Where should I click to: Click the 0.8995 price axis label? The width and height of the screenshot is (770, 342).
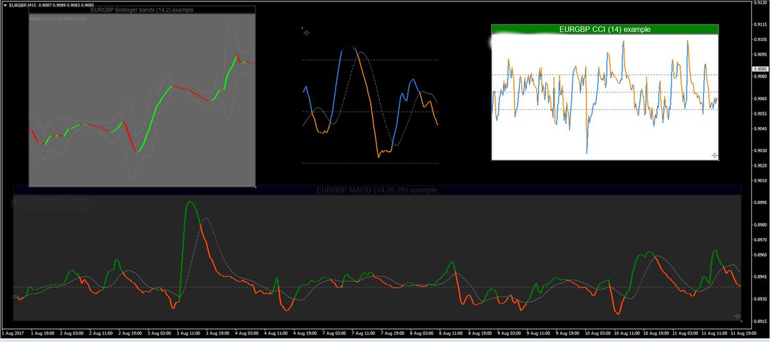[x=760, y=202]
